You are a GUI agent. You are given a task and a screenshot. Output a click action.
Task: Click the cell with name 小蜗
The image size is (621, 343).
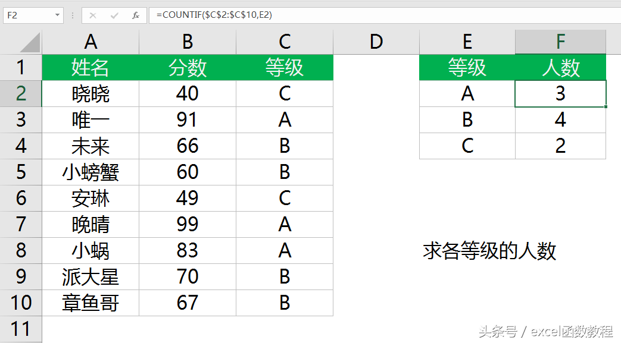click(91, 250)
